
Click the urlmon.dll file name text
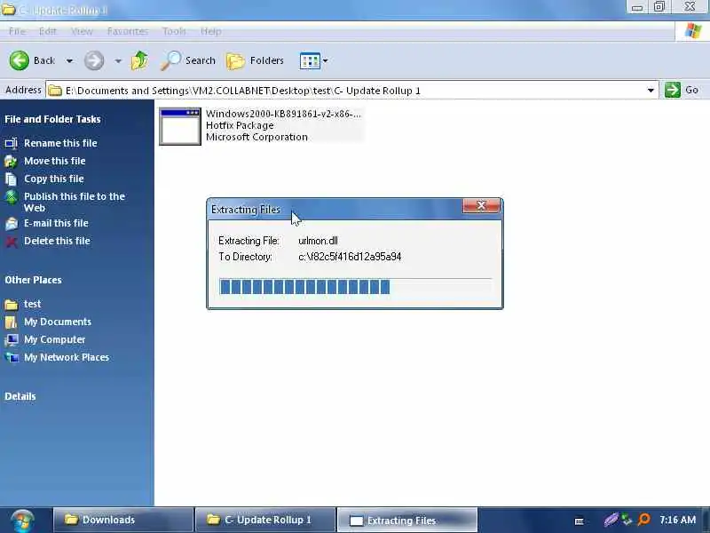[x=318, y=241]
